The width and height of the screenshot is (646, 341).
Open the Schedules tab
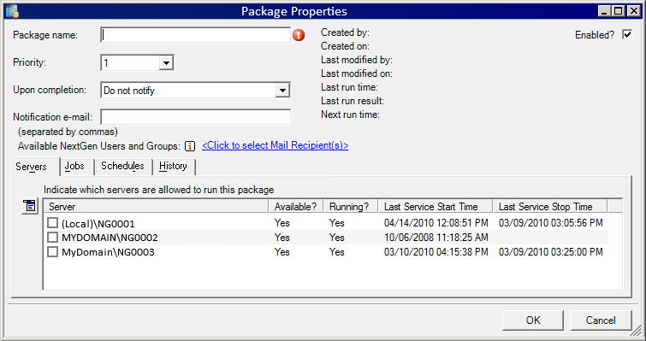[122, 166]
